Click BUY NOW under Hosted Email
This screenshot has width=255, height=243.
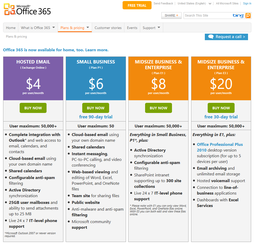click(33, 108)
